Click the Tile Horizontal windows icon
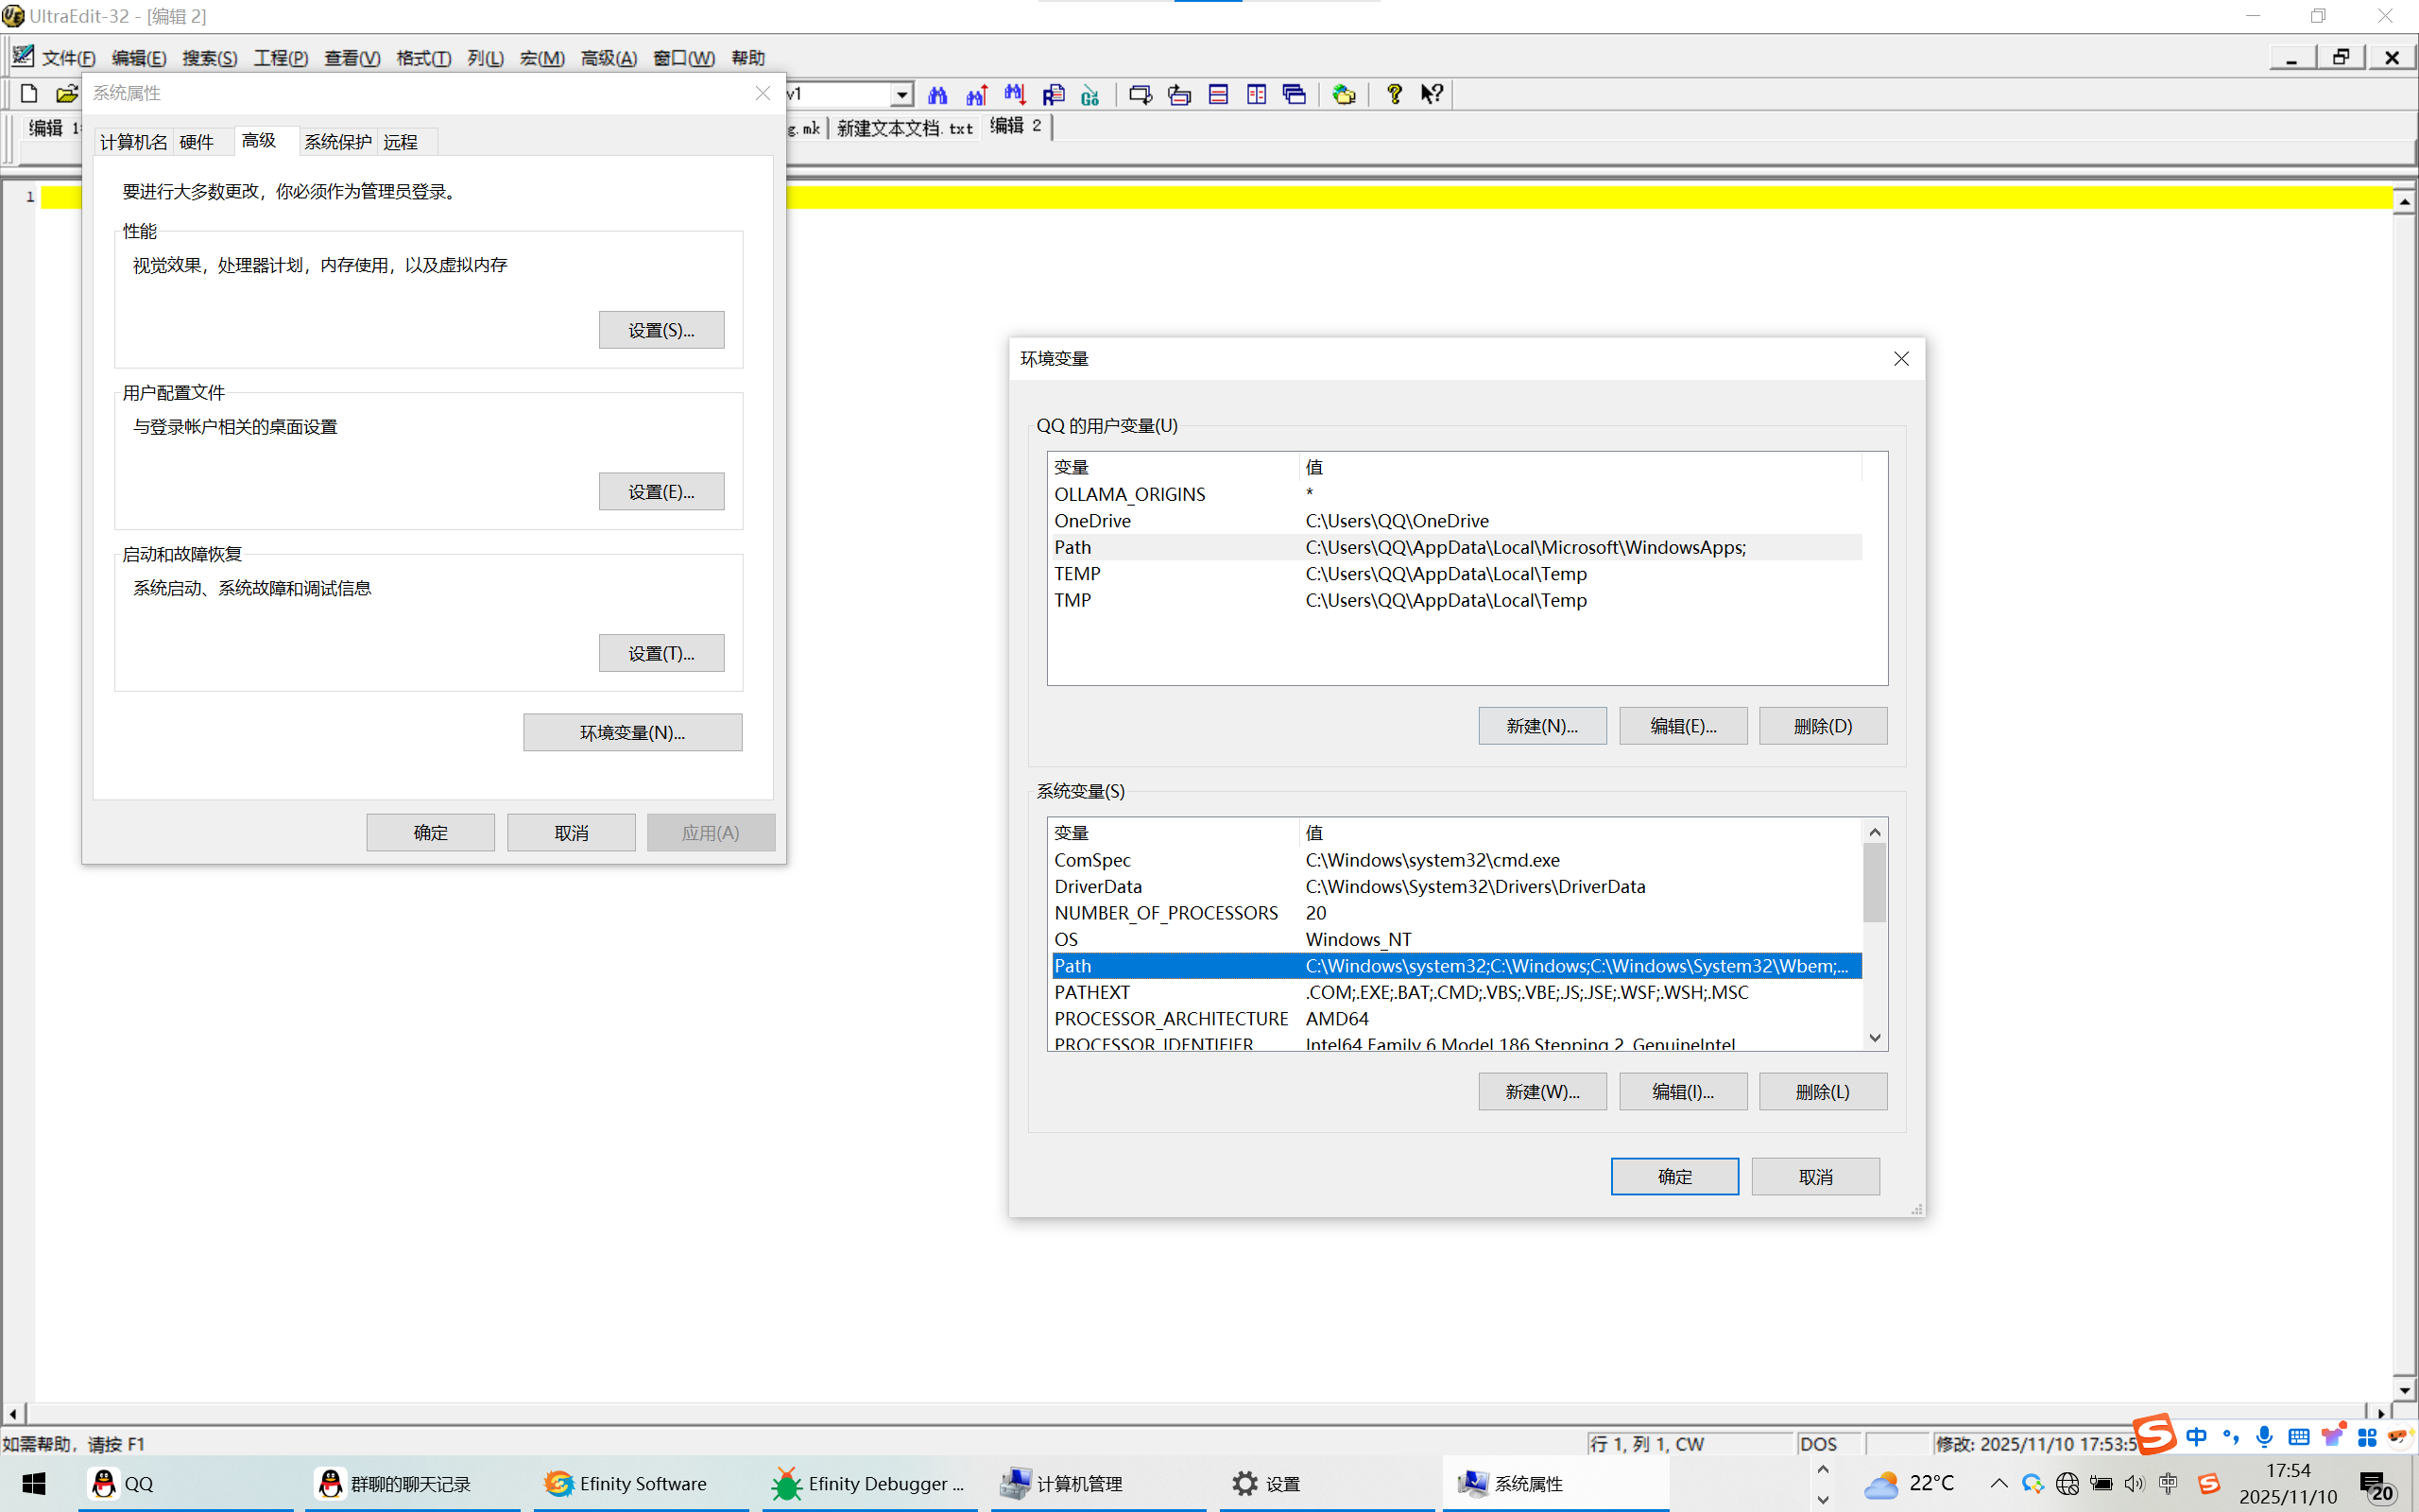This screenshot has width=2419, height=1512. 1217,94
